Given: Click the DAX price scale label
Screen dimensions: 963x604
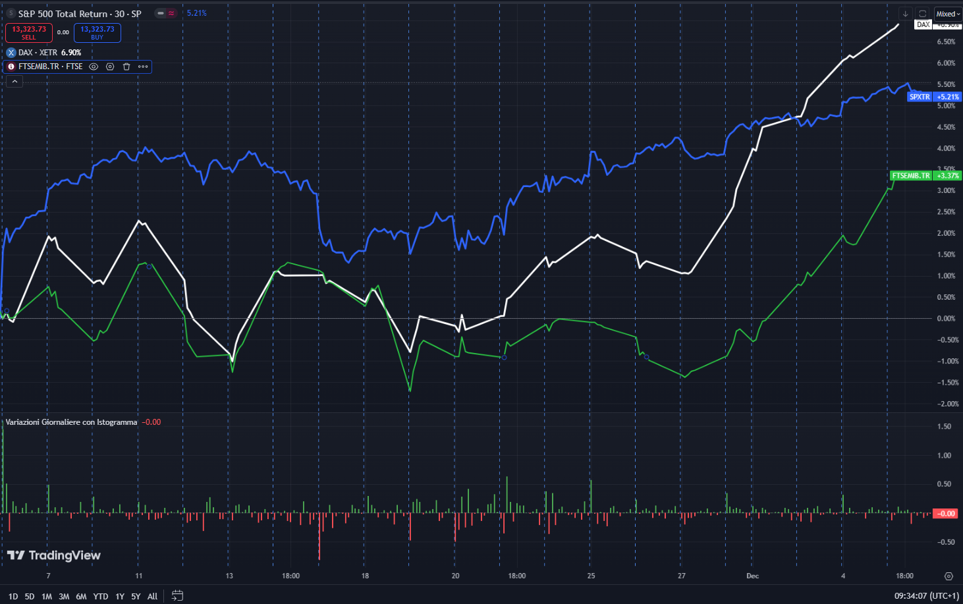Looking at the screenshot, I should (923, 24).
